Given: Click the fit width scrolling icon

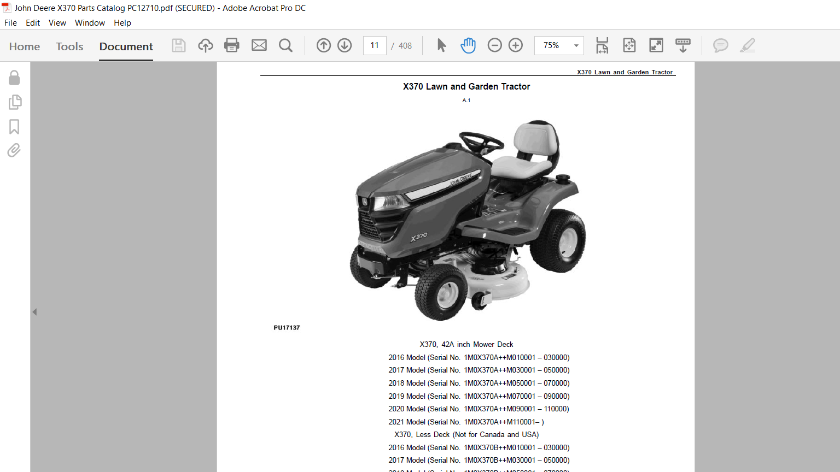Looking at the screenshot, I should (x=602, y=45).
